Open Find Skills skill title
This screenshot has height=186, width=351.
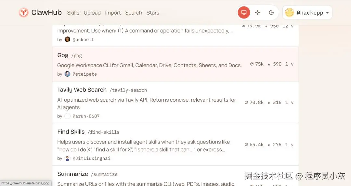click(71, 132)
